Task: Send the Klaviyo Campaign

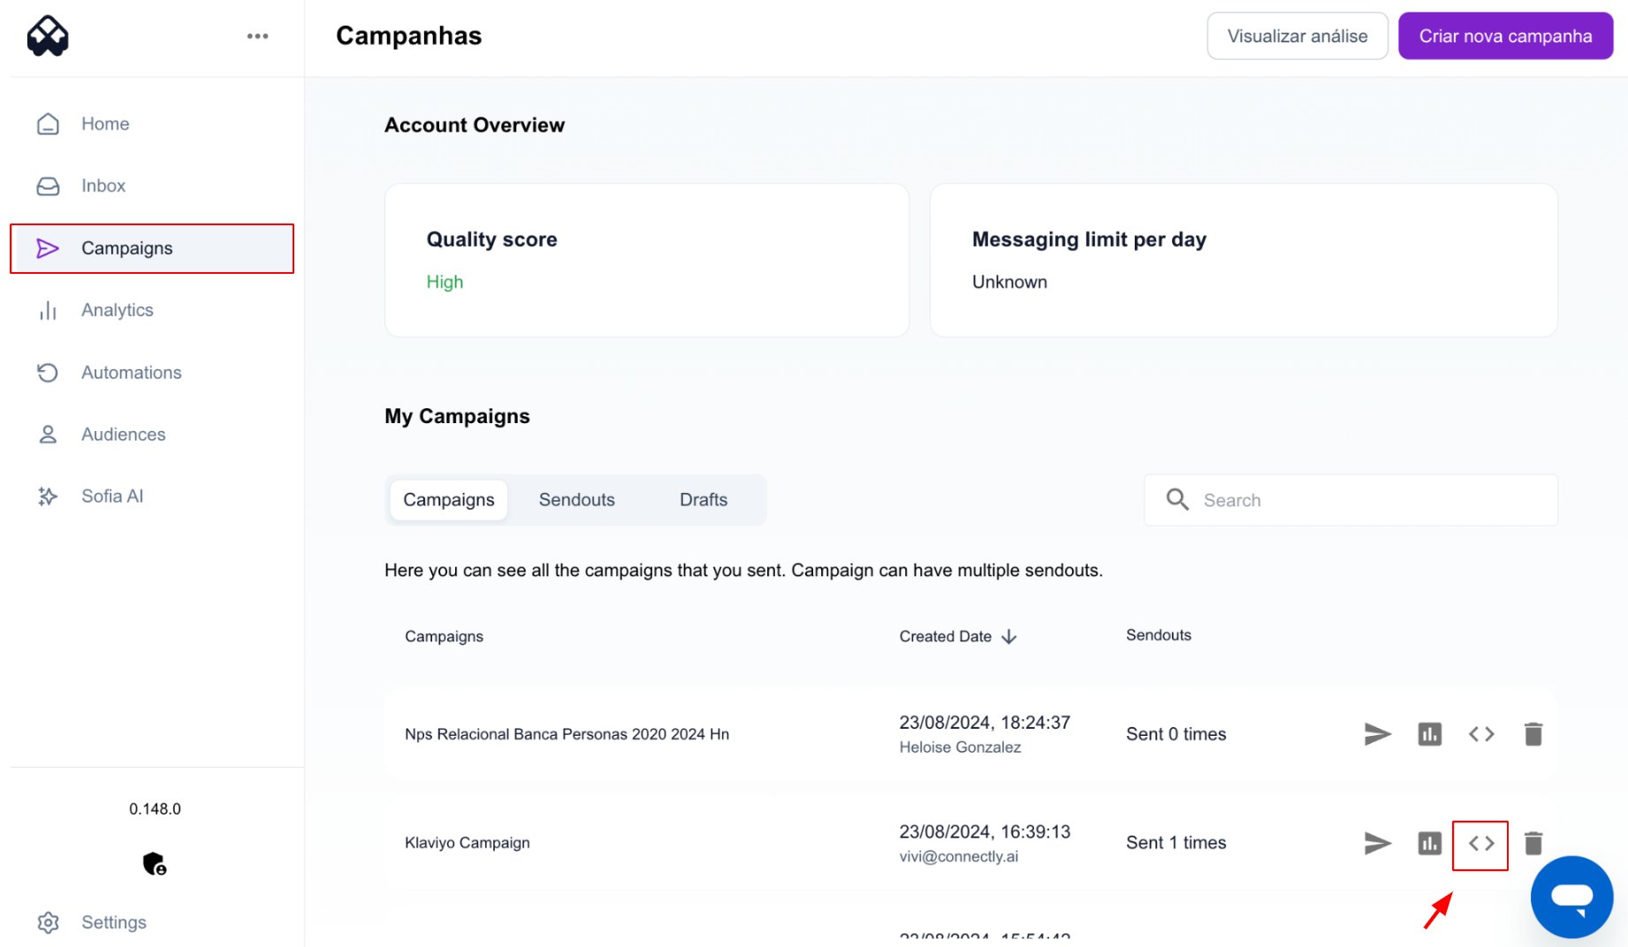Action: (1377, 844)
